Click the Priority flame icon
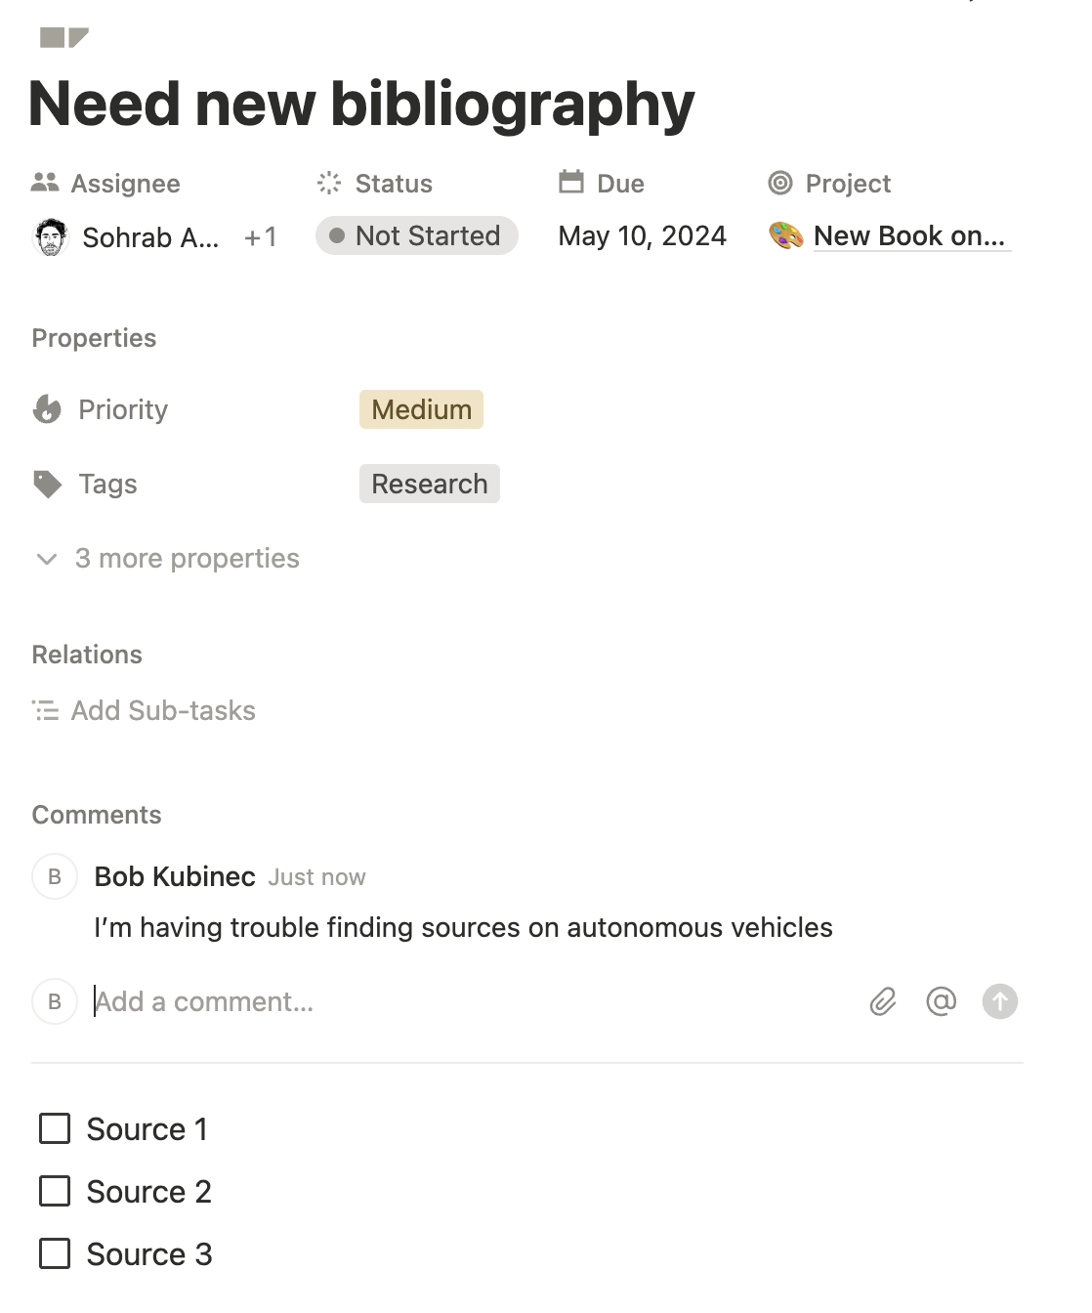This screenshot has width=1092, height=1313. coord(47,409)
